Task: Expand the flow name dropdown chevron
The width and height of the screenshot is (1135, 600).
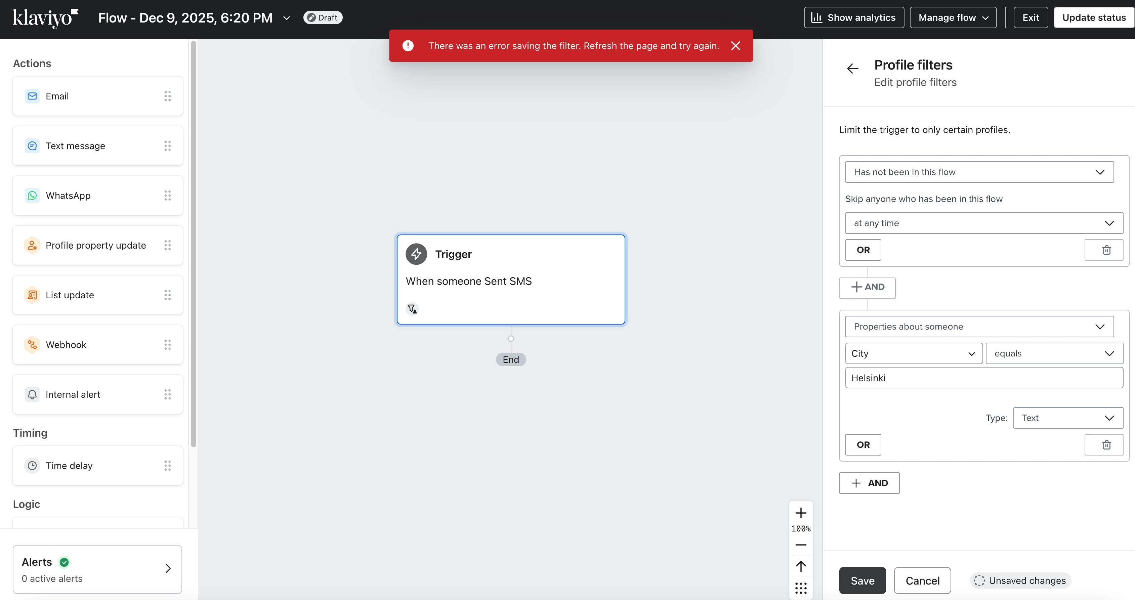Action: pos(286,18)
